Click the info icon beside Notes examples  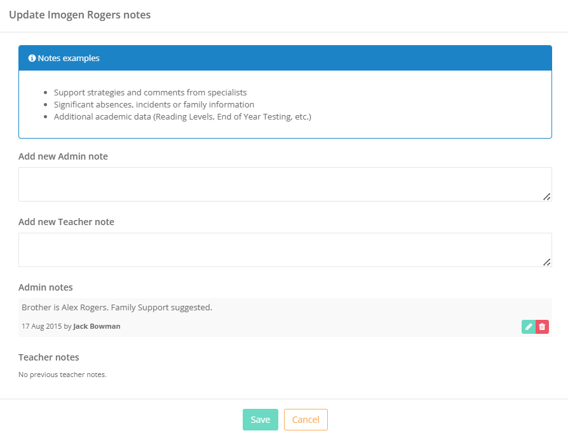click(32, 58)
